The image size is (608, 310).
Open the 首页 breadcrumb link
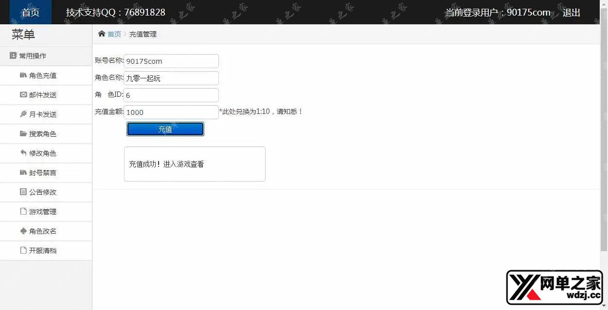114,34
